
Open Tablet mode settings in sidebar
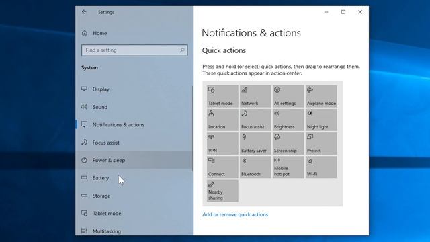134,213
